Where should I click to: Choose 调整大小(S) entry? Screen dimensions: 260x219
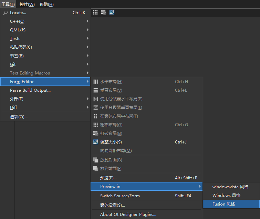pyautogui.click(x=147, y=142)
